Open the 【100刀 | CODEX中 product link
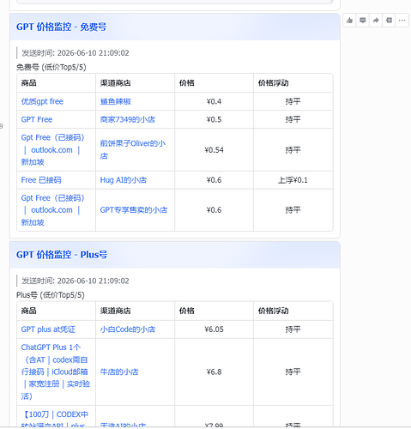 click(x=55, y=420)
